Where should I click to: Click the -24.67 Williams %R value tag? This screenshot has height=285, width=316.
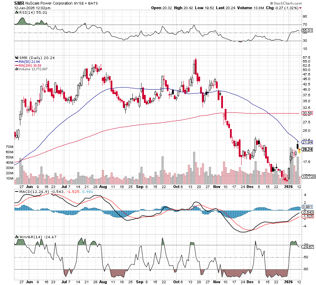tap(307, 247)
